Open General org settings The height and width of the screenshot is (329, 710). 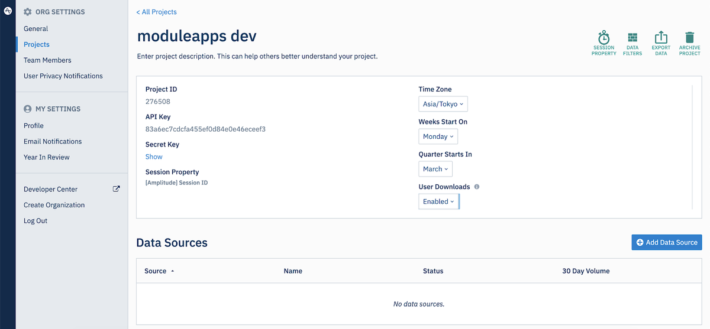pos(36,28)
